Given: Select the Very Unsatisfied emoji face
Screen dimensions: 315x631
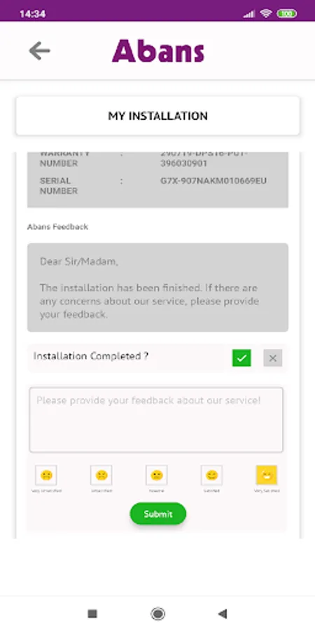Looking at the screenshot, I should point(46,475).
